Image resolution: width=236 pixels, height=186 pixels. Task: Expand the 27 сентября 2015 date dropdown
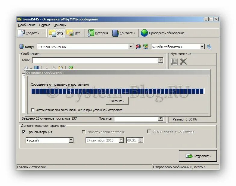tap(121, 140)
